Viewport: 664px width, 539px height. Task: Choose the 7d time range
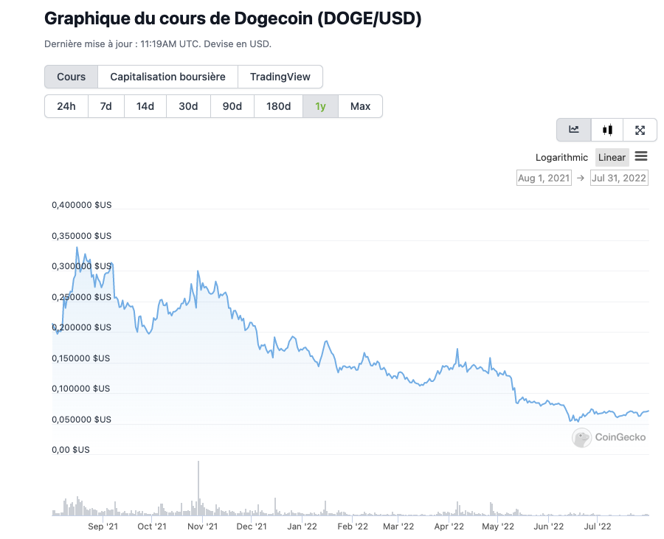coord(106,106)
